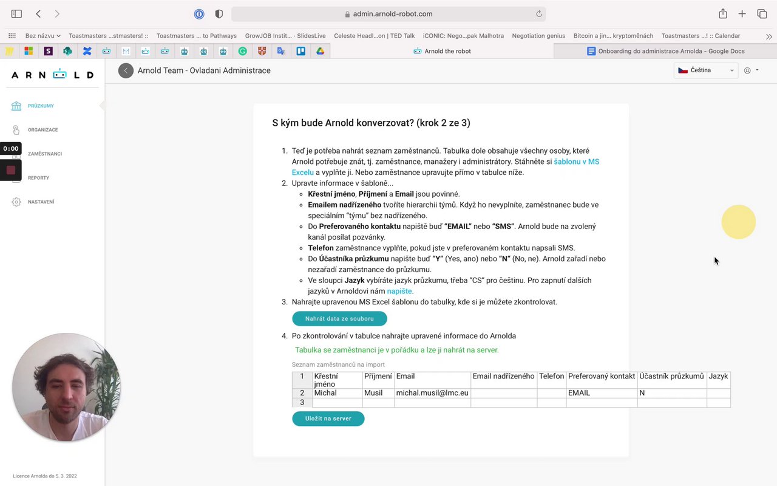Viewport: 777px width, 486px height.
Task: Open the Google Translate pinned tab
Action: point(281,51)
